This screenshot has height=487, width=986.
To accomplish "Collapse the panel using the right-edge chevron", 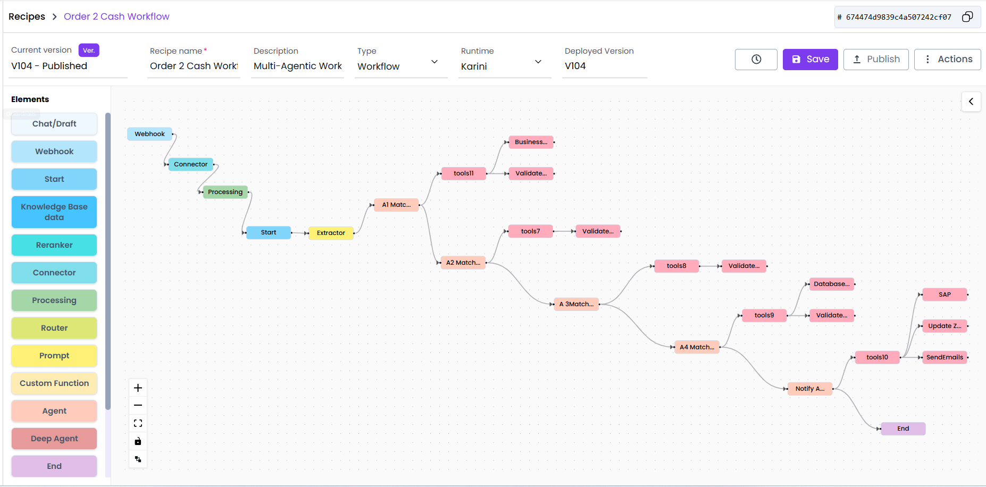I will [971, 102].
